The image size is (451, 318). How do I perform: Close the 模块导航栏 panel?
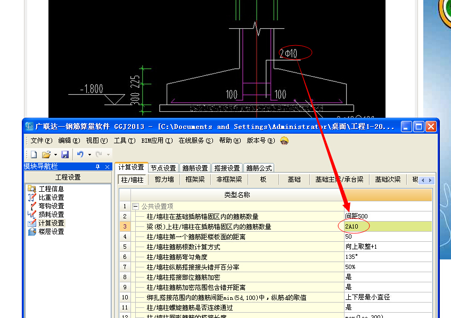point(107,167)
